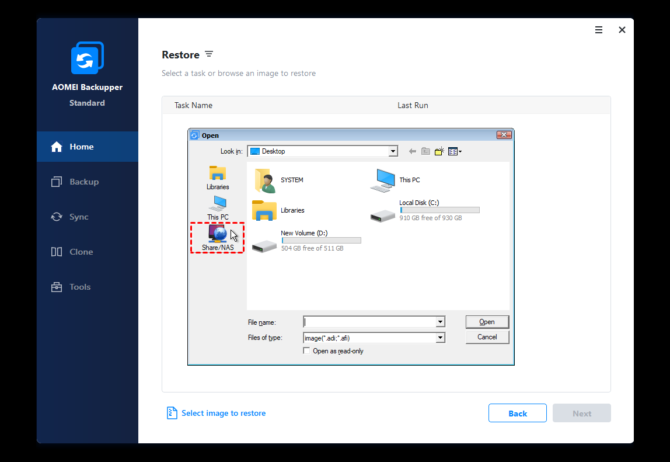Click inside the File name field
The width and height of the screenshot is (670, 462).
point(369,322)
